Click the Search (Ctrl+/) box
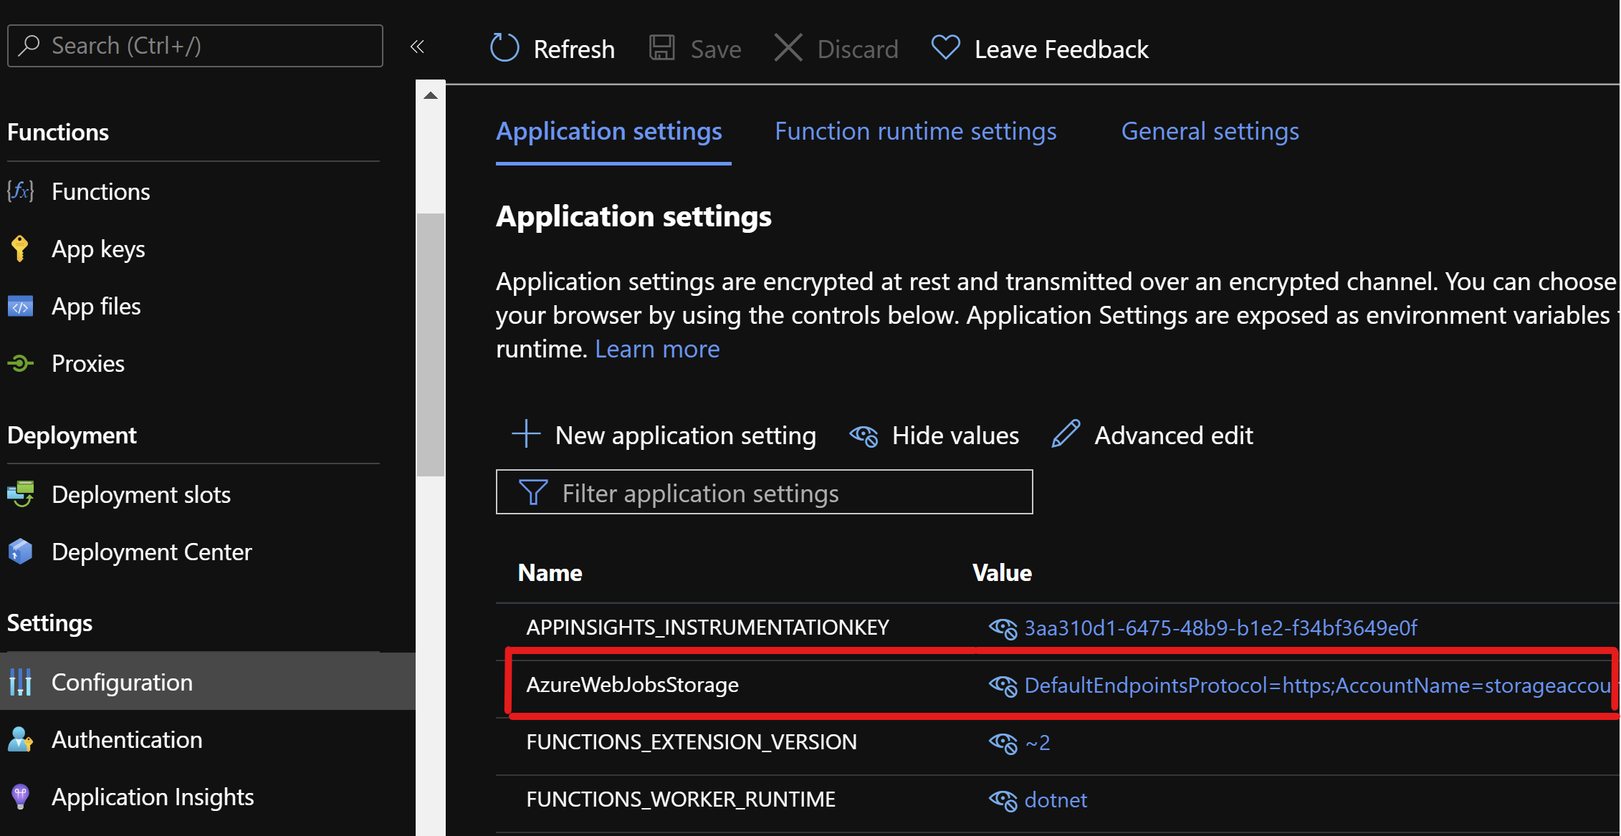This screenshot has height=836, width=1621. [x=194, y=45]
